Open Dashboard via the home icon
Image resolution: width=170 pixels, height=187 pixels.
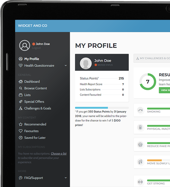point(20,82)
